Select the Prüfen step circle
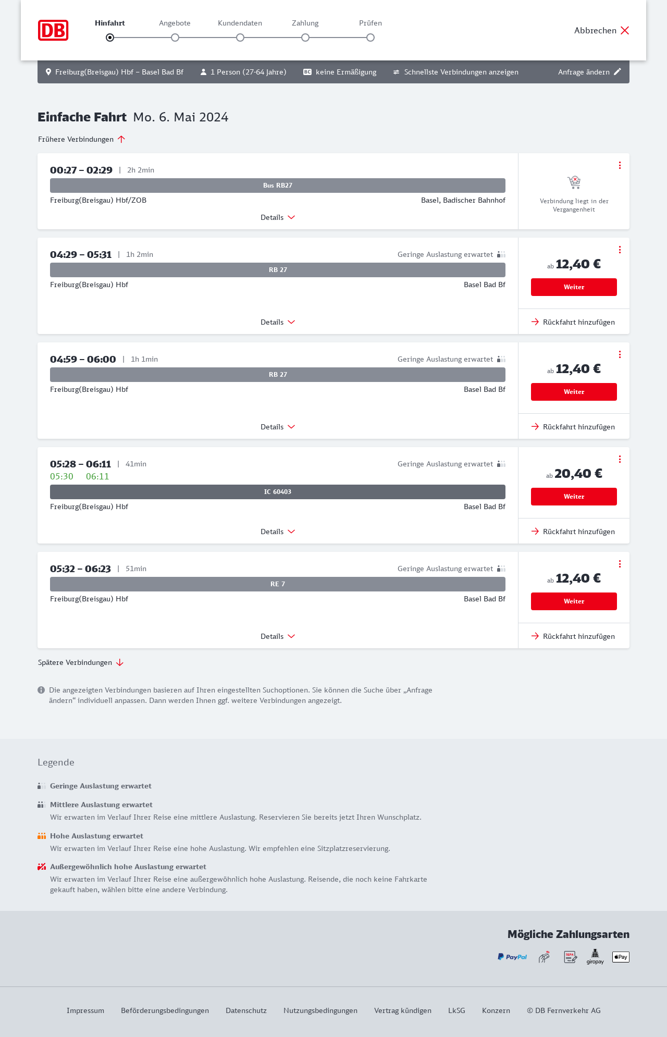Viewport: 667px width, 1037px height. (x=370, y=38)
